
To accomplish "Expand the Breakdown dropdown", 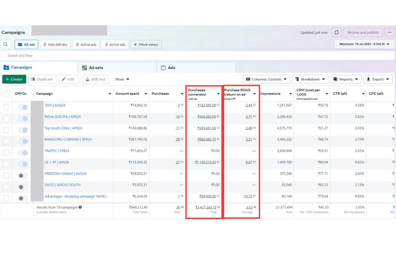I will pos(310,79).
